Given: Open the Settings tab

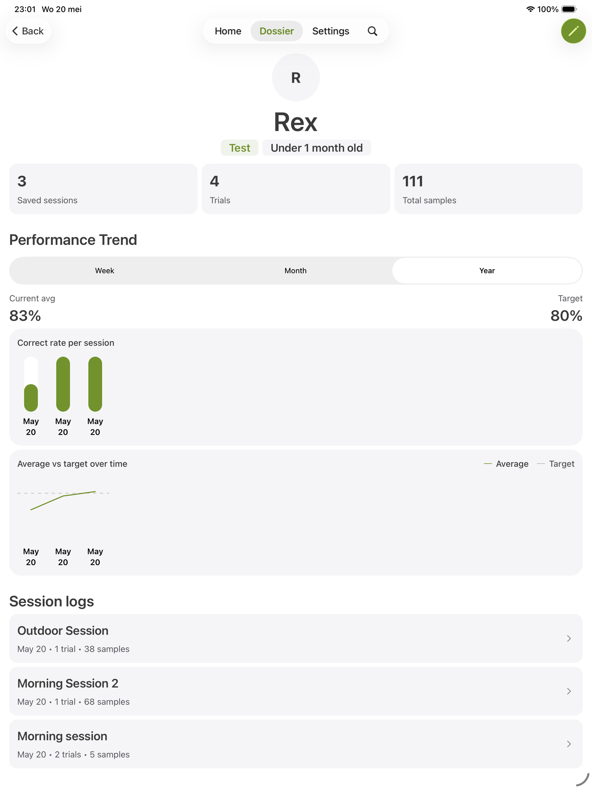Looking at the screenshot, I should (330, 31).
